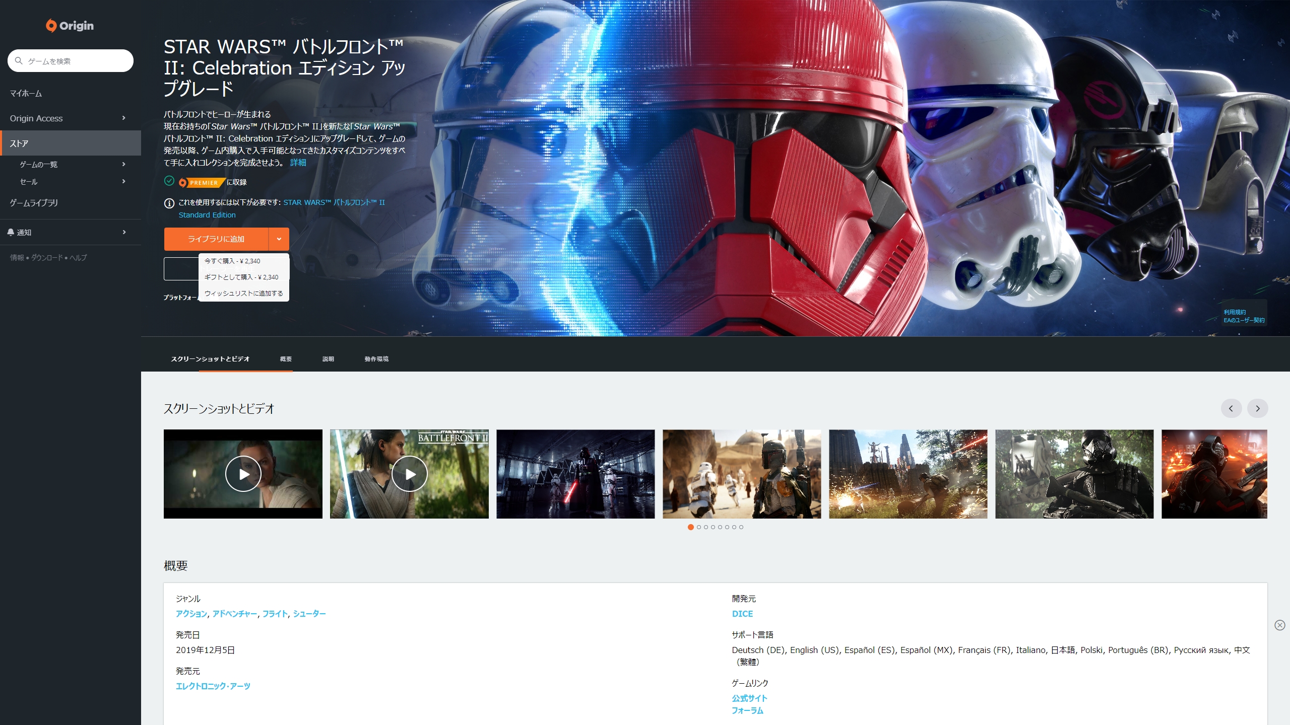Screen dimensions: 1290x725
Task: Select the second carousel page dot
Action: point(698,527)
